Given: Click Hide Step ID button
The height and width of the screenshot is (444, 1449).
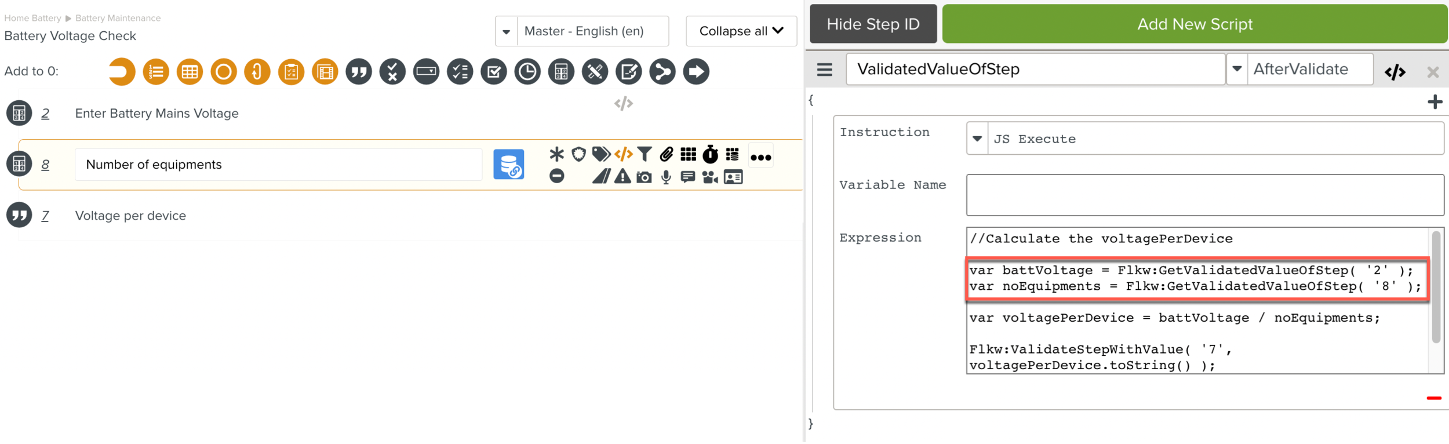Looking at the screenshot, I should (872, 24).
